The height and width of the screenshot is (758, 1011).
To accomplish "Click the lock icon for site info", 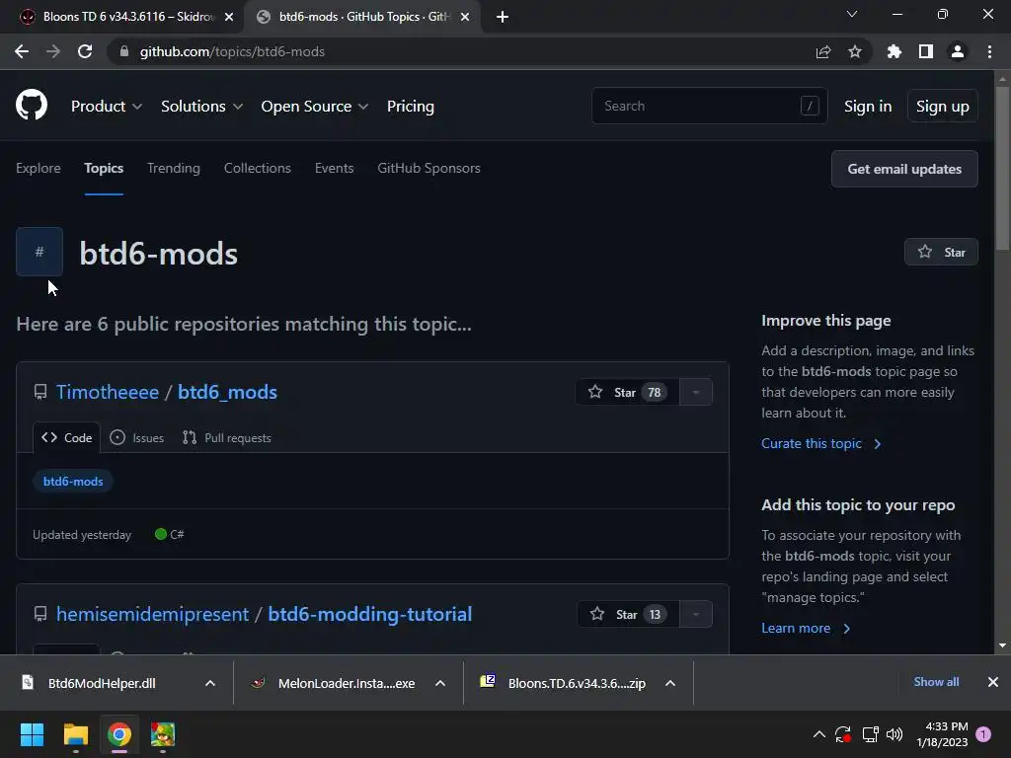I will (x=124, y=51).
